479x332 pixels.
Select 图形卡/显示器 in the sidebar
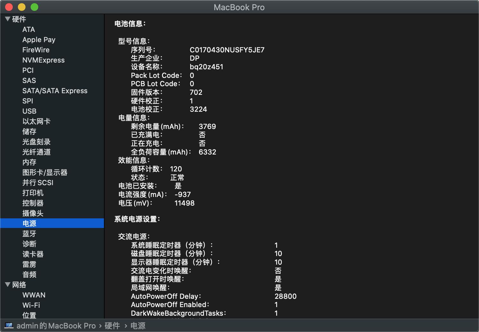tap(45, 172)
